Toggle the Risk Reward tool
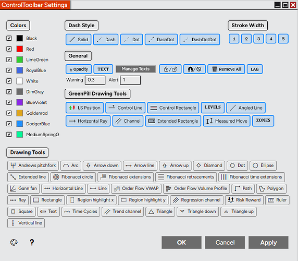The image size is (298, 261). (244, 200)
